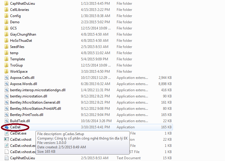
Task: Select the GCS folder icon
Action: point(7,28)
